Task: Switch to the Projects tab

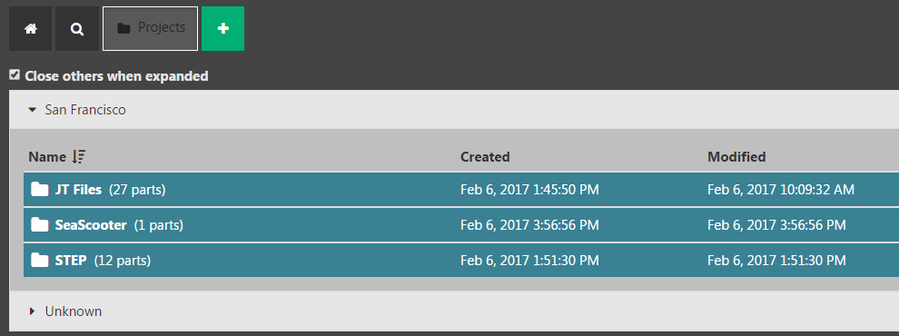Action: 150,29
